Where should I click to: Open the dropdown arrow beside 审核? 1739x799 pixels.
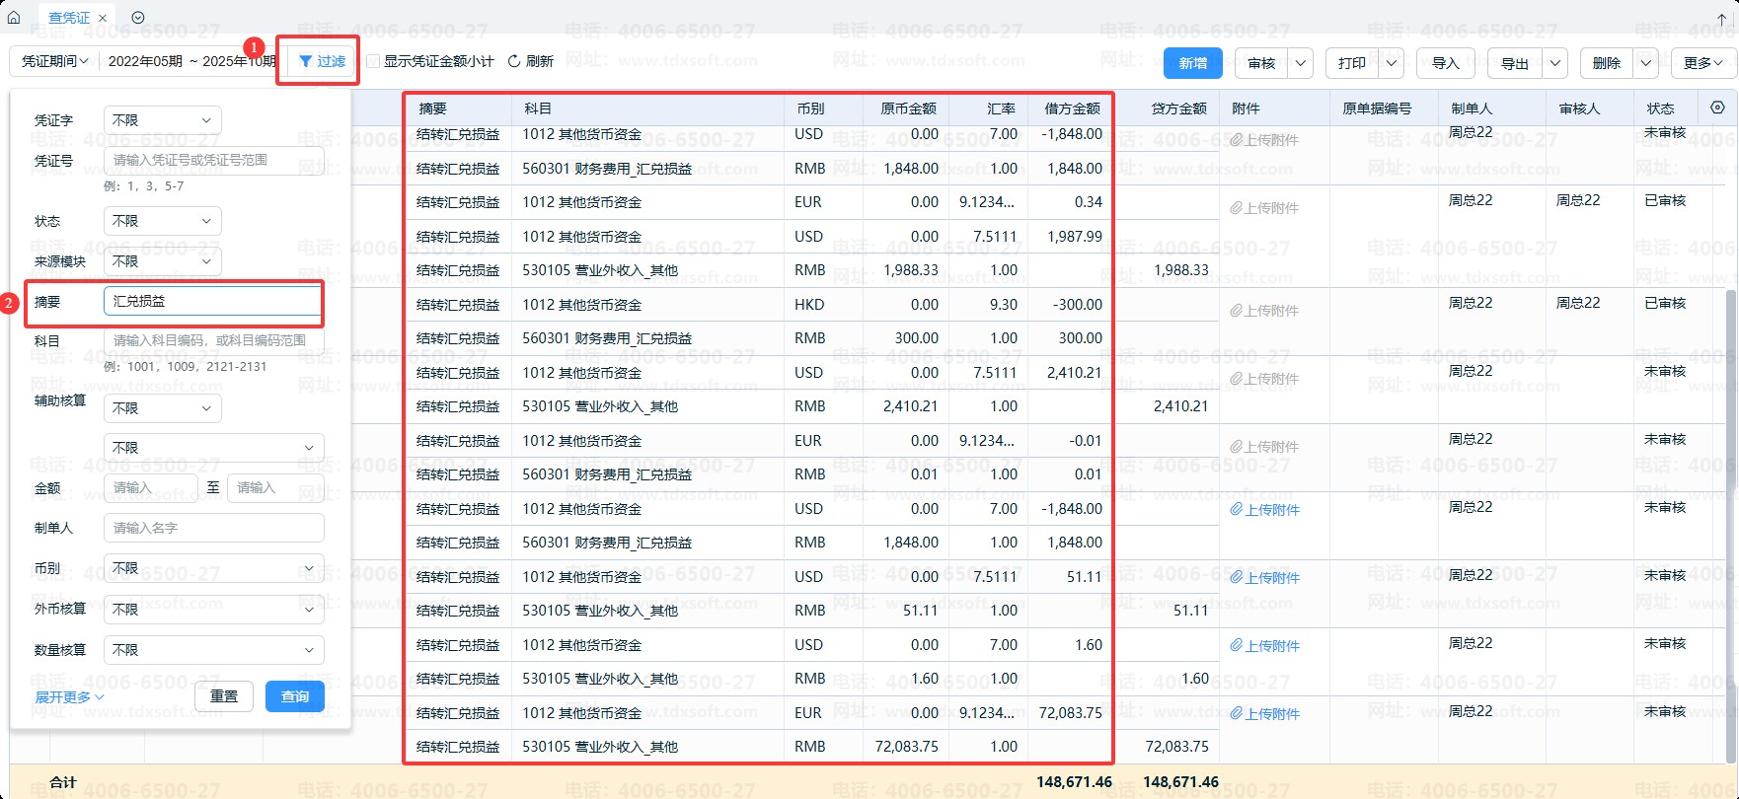click(x=1301, y=63)
